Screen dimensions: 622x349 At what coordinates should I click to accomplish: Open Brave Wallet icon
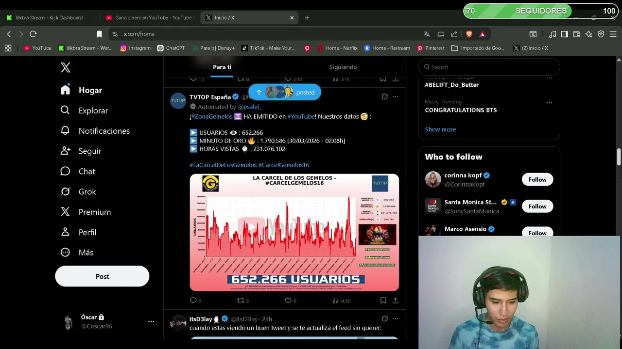click(x=577, y=34)
